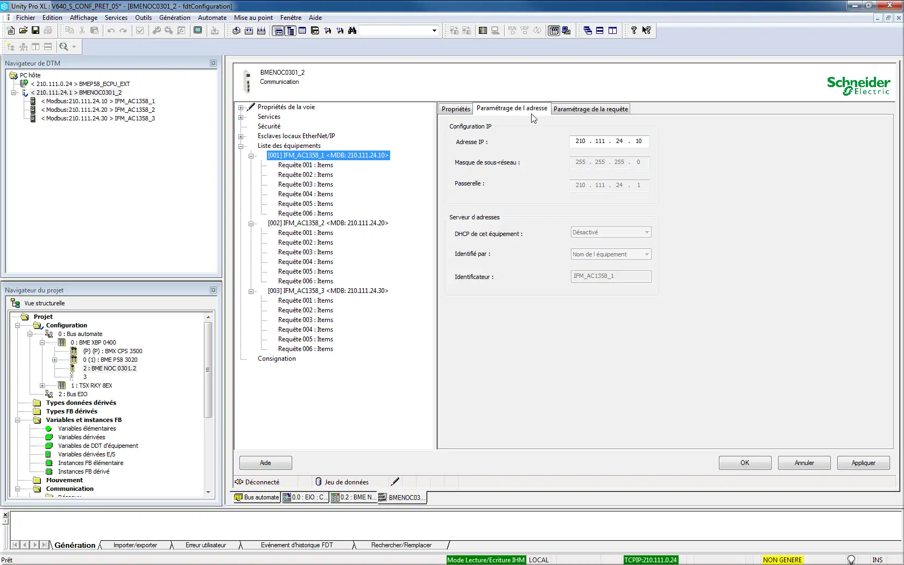
Task: Click the OK button
Action: pos(745,463)
